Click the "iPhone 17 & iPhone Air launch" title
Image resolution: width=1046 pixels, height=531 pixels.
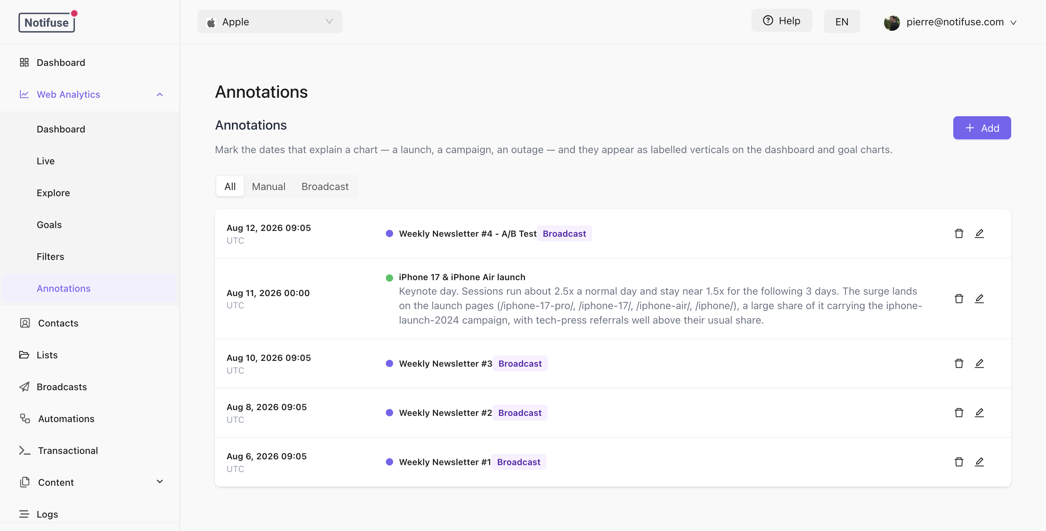(x=462, y=277)
